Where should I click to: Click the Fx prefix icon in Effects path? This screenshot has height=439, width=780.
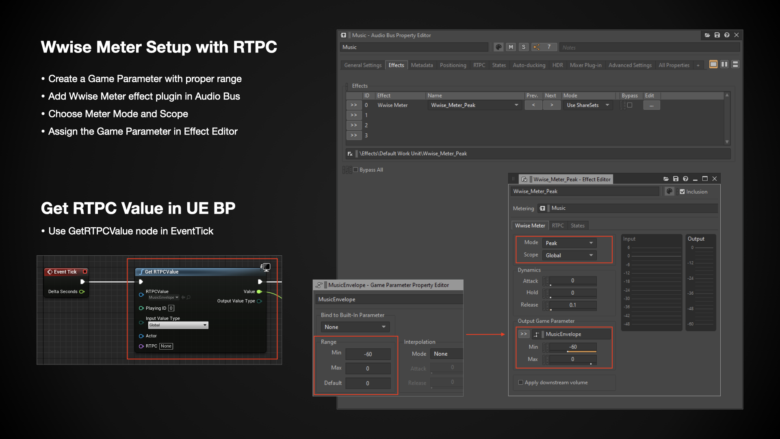(348, 153)
